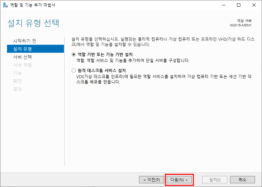This screenshot has width=262, height=187.
Task: Maximize the wizard window
Action: click(239, 5)
